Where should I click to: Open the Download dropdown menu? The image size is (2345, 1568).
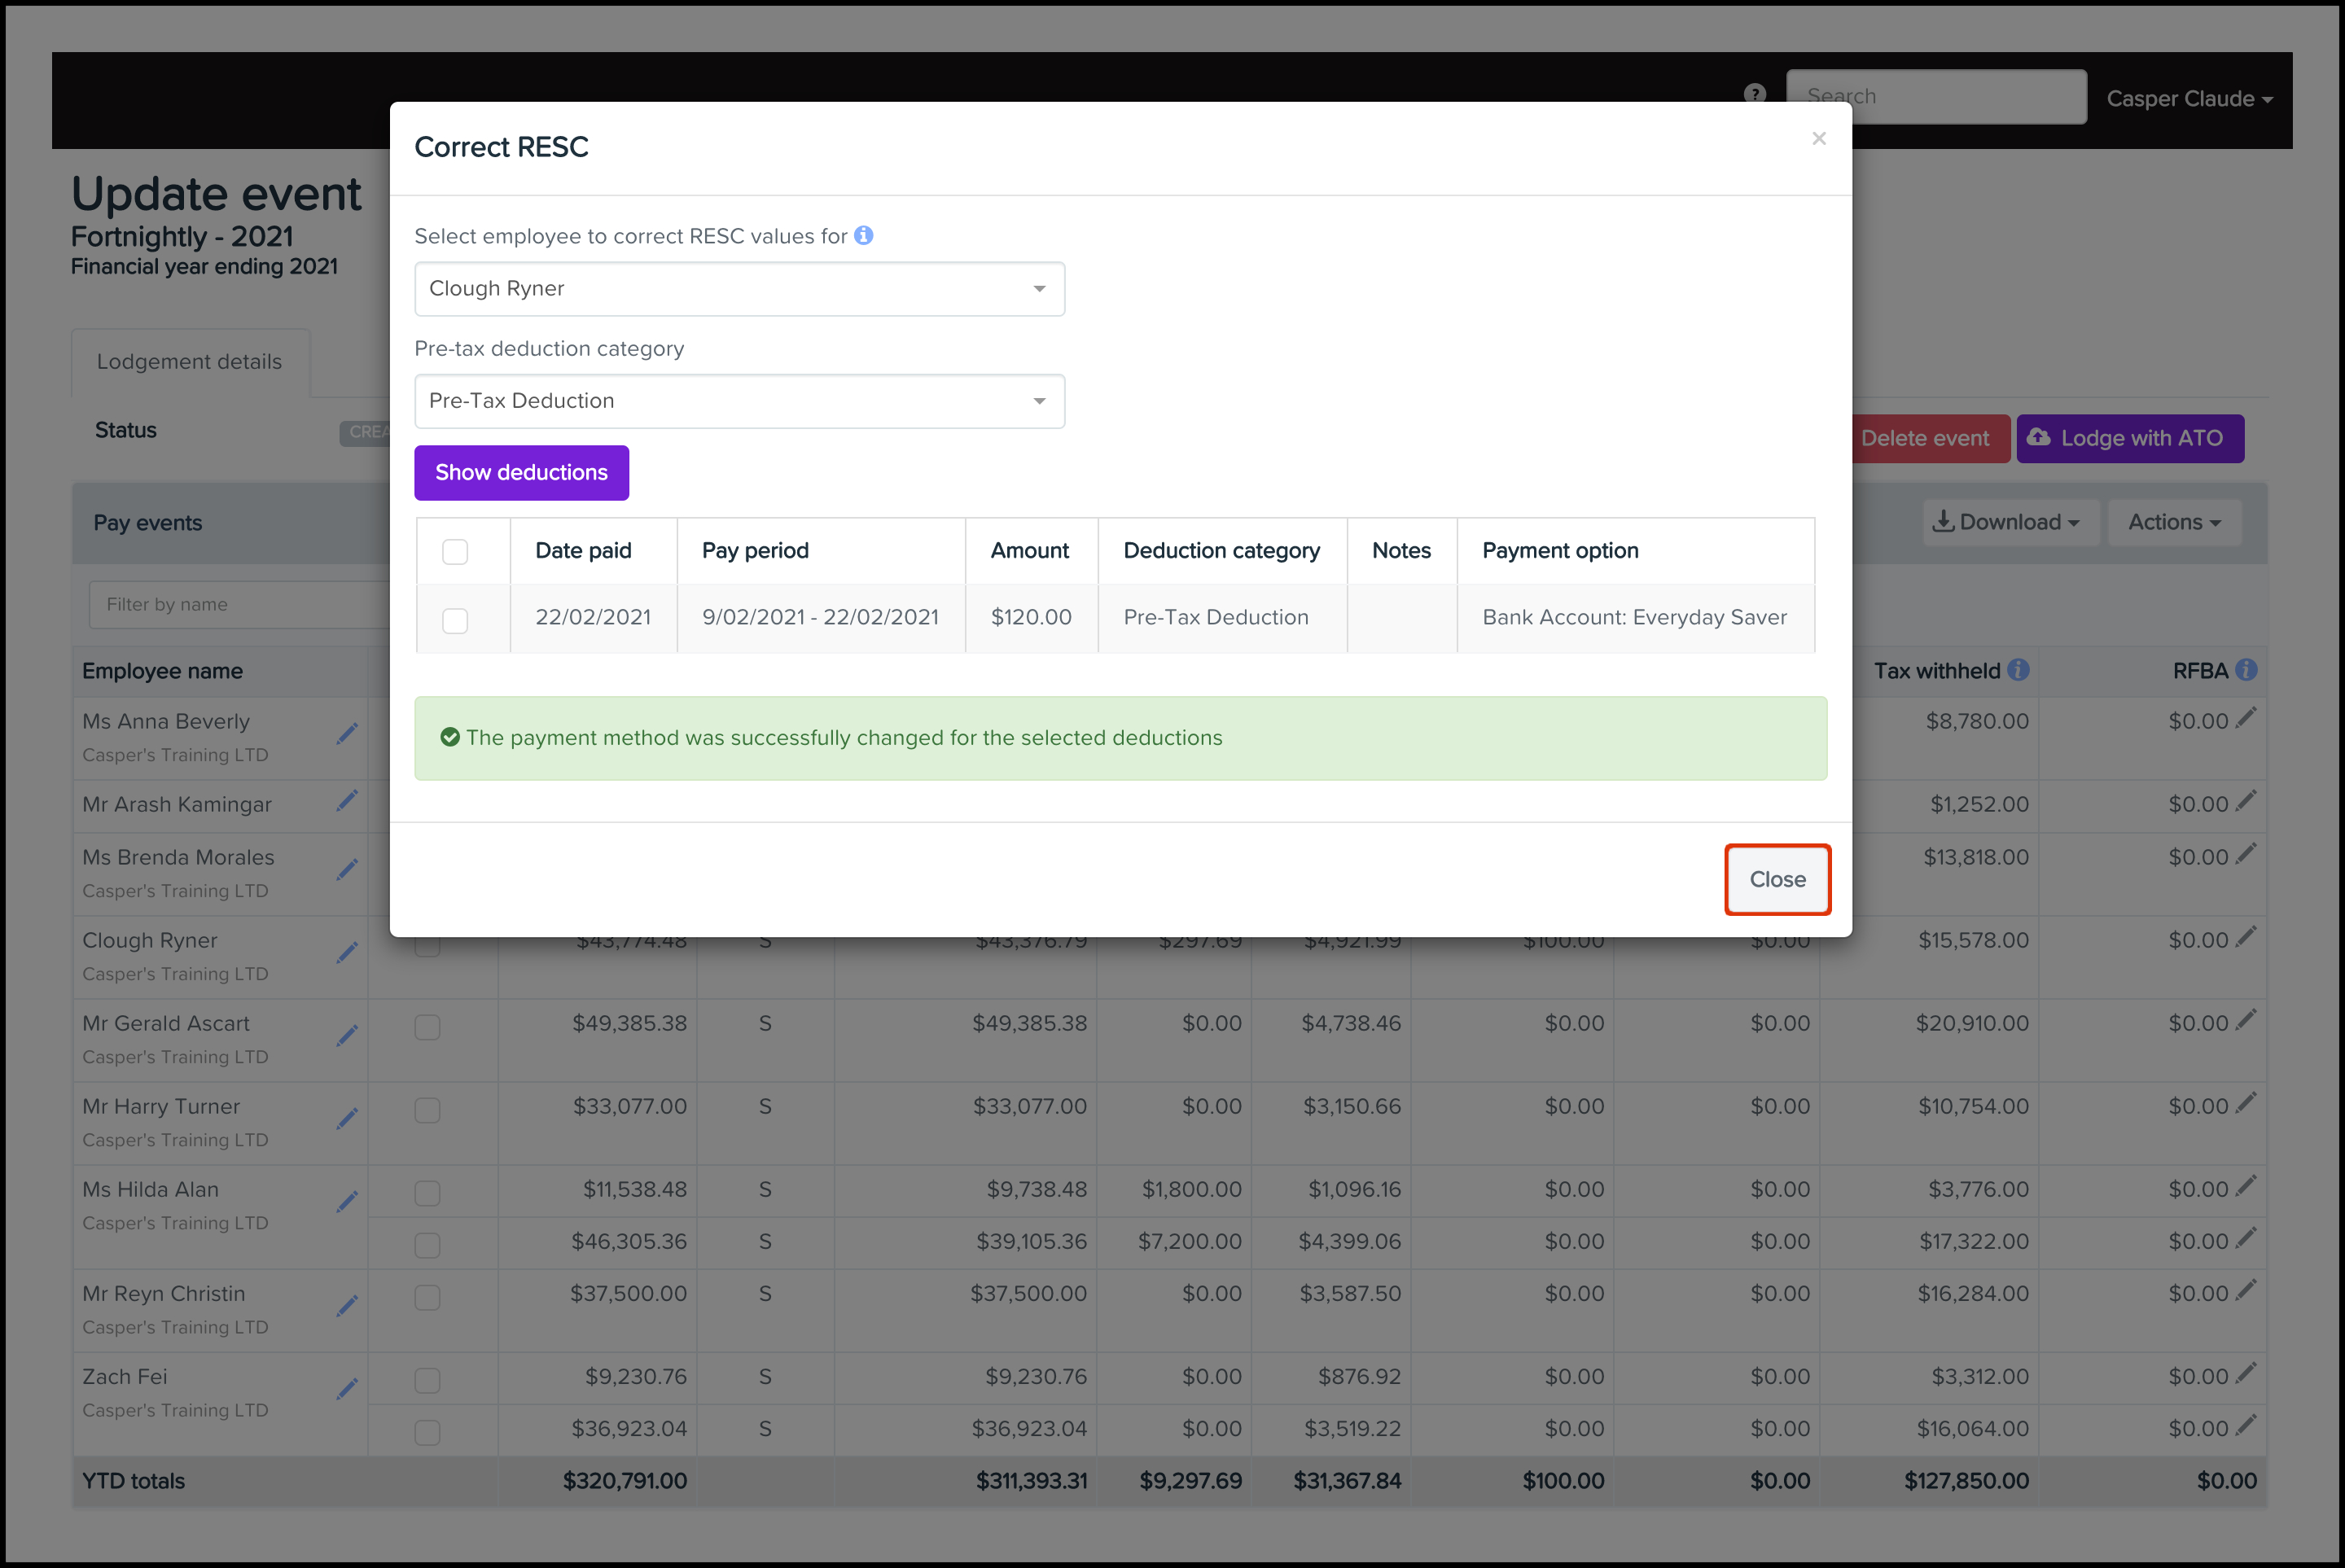(2005, 522)
